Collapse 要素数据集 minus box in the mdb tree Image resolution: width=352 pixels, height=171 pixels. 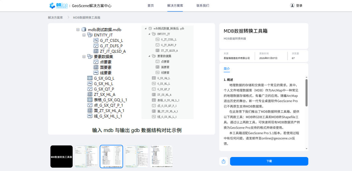tap(84, 57)
